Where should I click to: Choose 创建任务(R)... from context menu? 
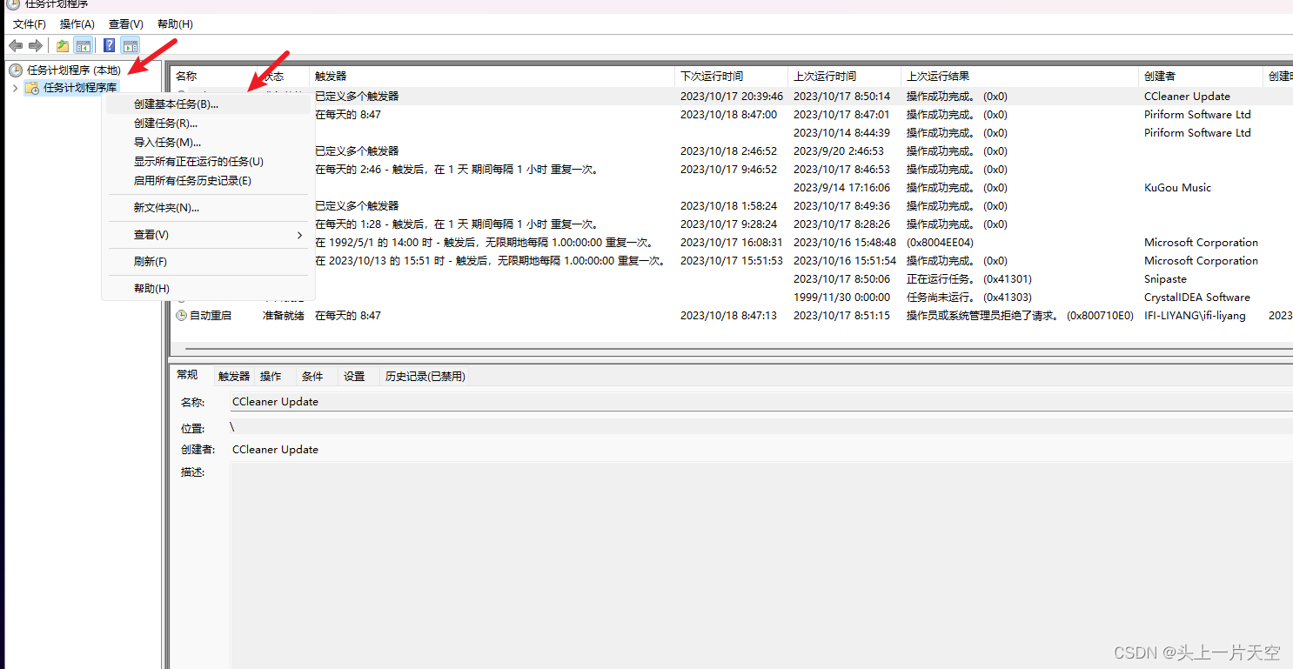tap(207, 124)
